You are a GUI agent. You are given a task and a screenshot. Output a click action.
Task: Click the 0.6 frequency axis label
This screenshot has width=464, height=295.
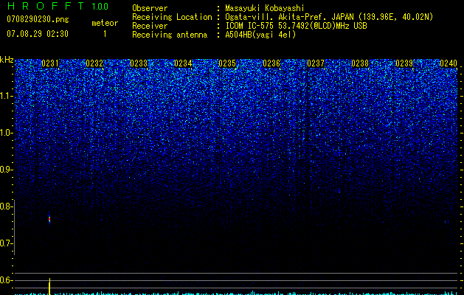(7, 280)
